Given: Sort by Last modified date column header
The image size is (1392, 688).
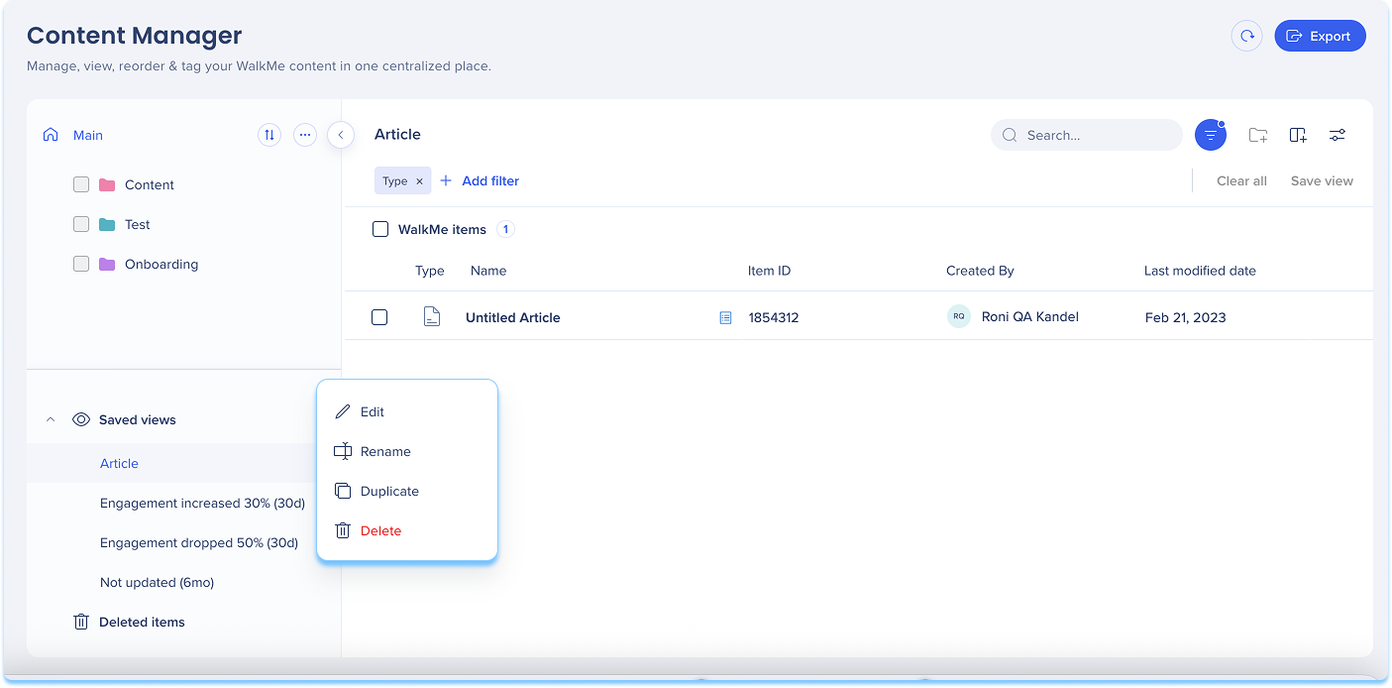Looking at the screenshot, I should (1200, 271).
